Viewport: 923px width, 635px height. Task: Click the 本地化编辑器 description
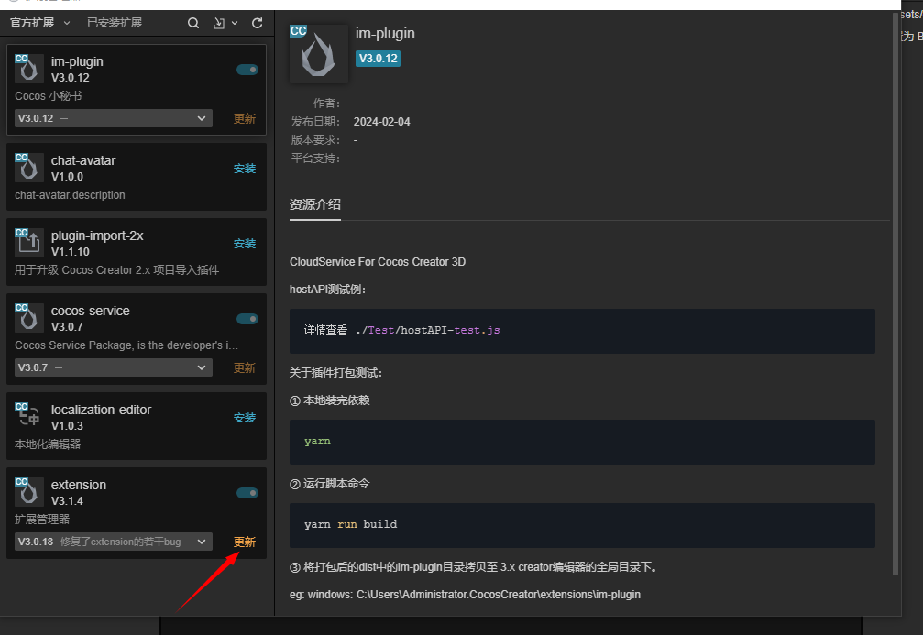[x=48, y=444]
